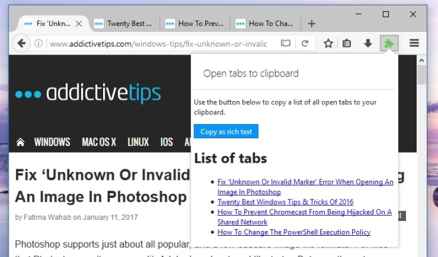
Task: Click Copy as rich text button
Action: click(226, 131)
